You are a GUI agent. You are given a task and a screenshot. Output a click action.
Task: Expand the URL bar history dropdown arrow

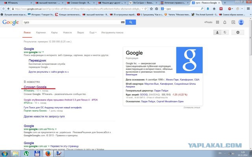tap(143, 9)
